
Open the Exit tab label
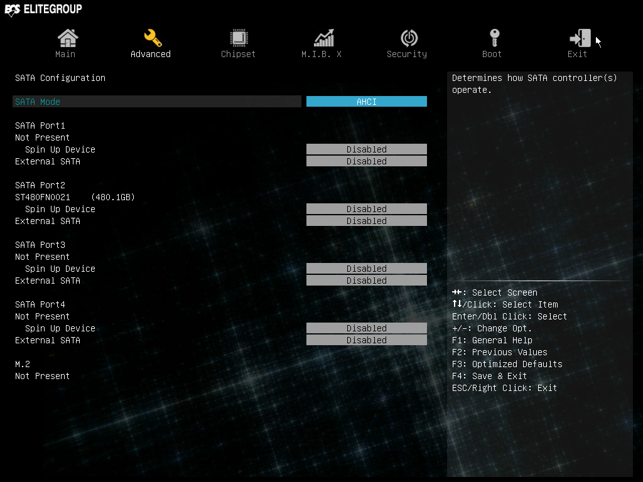click(x=577, y=54)
